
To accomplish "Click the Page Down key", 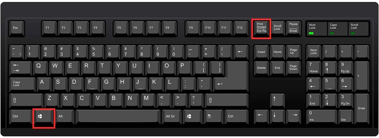I will click(293, 68).
